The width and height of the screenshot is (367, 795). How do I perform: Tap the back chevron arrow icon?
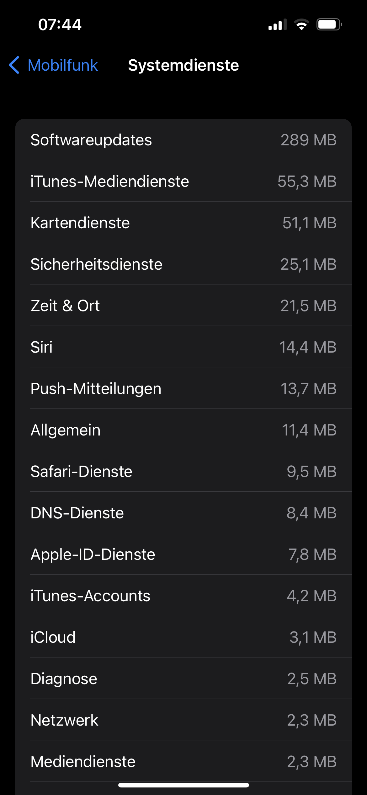14,65
